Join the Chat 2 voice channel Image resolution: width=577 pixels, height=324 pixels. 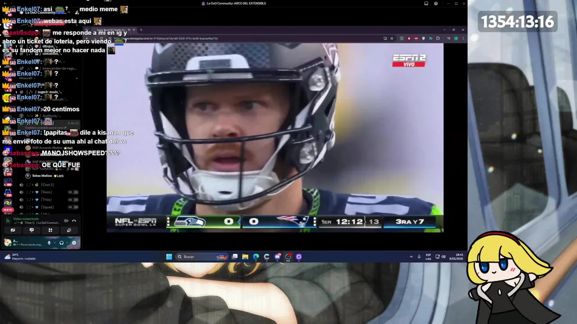[47, 185]
